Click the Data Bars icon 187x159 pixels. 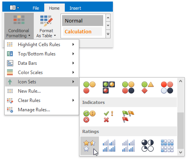[x=10, y=63]
